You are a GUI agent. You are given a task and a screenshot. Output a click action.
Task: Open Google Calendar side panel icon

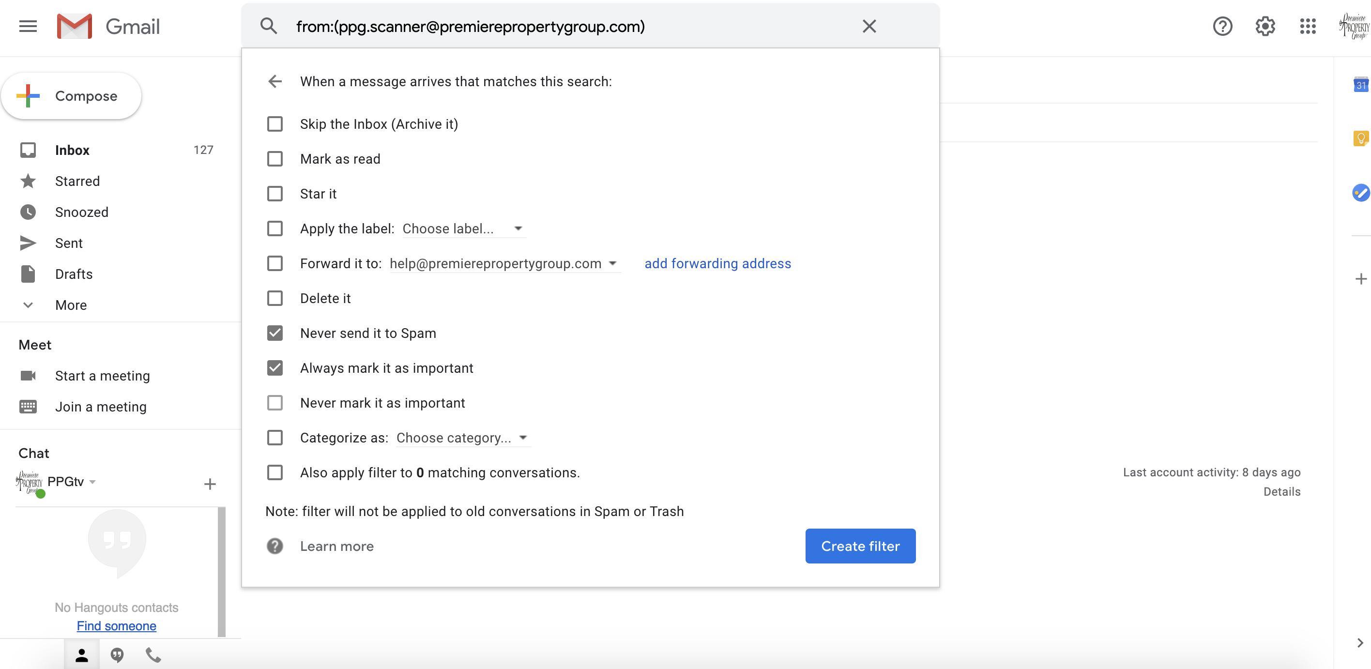1360,85
